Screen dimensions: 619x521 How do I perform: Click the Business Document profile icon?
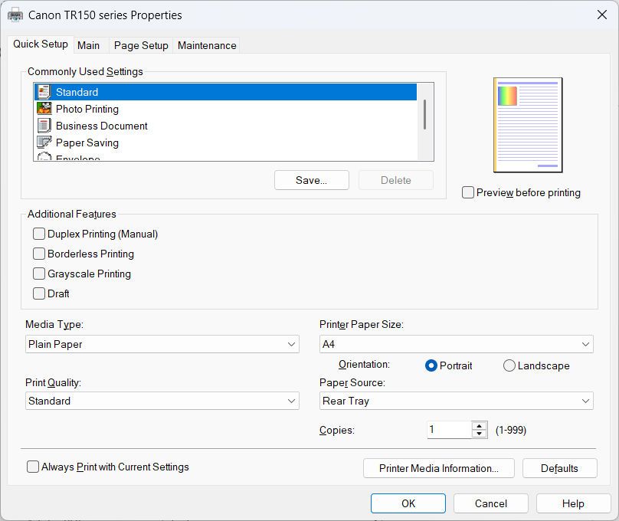[44, 126]
